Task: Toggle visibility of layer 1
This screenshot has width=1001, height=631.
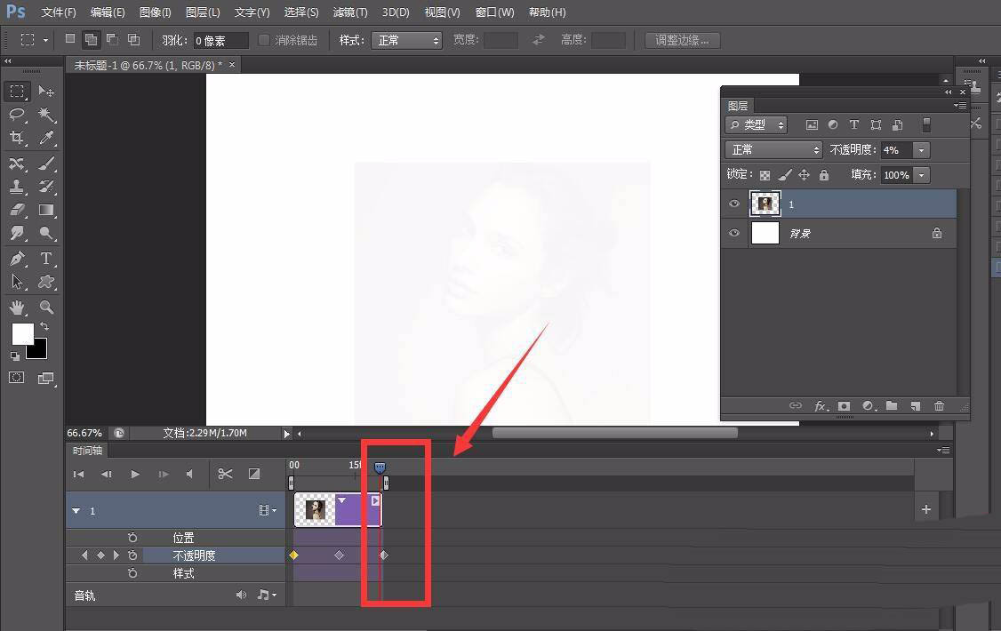Action: pyautogui.click(x=734, y=204)
